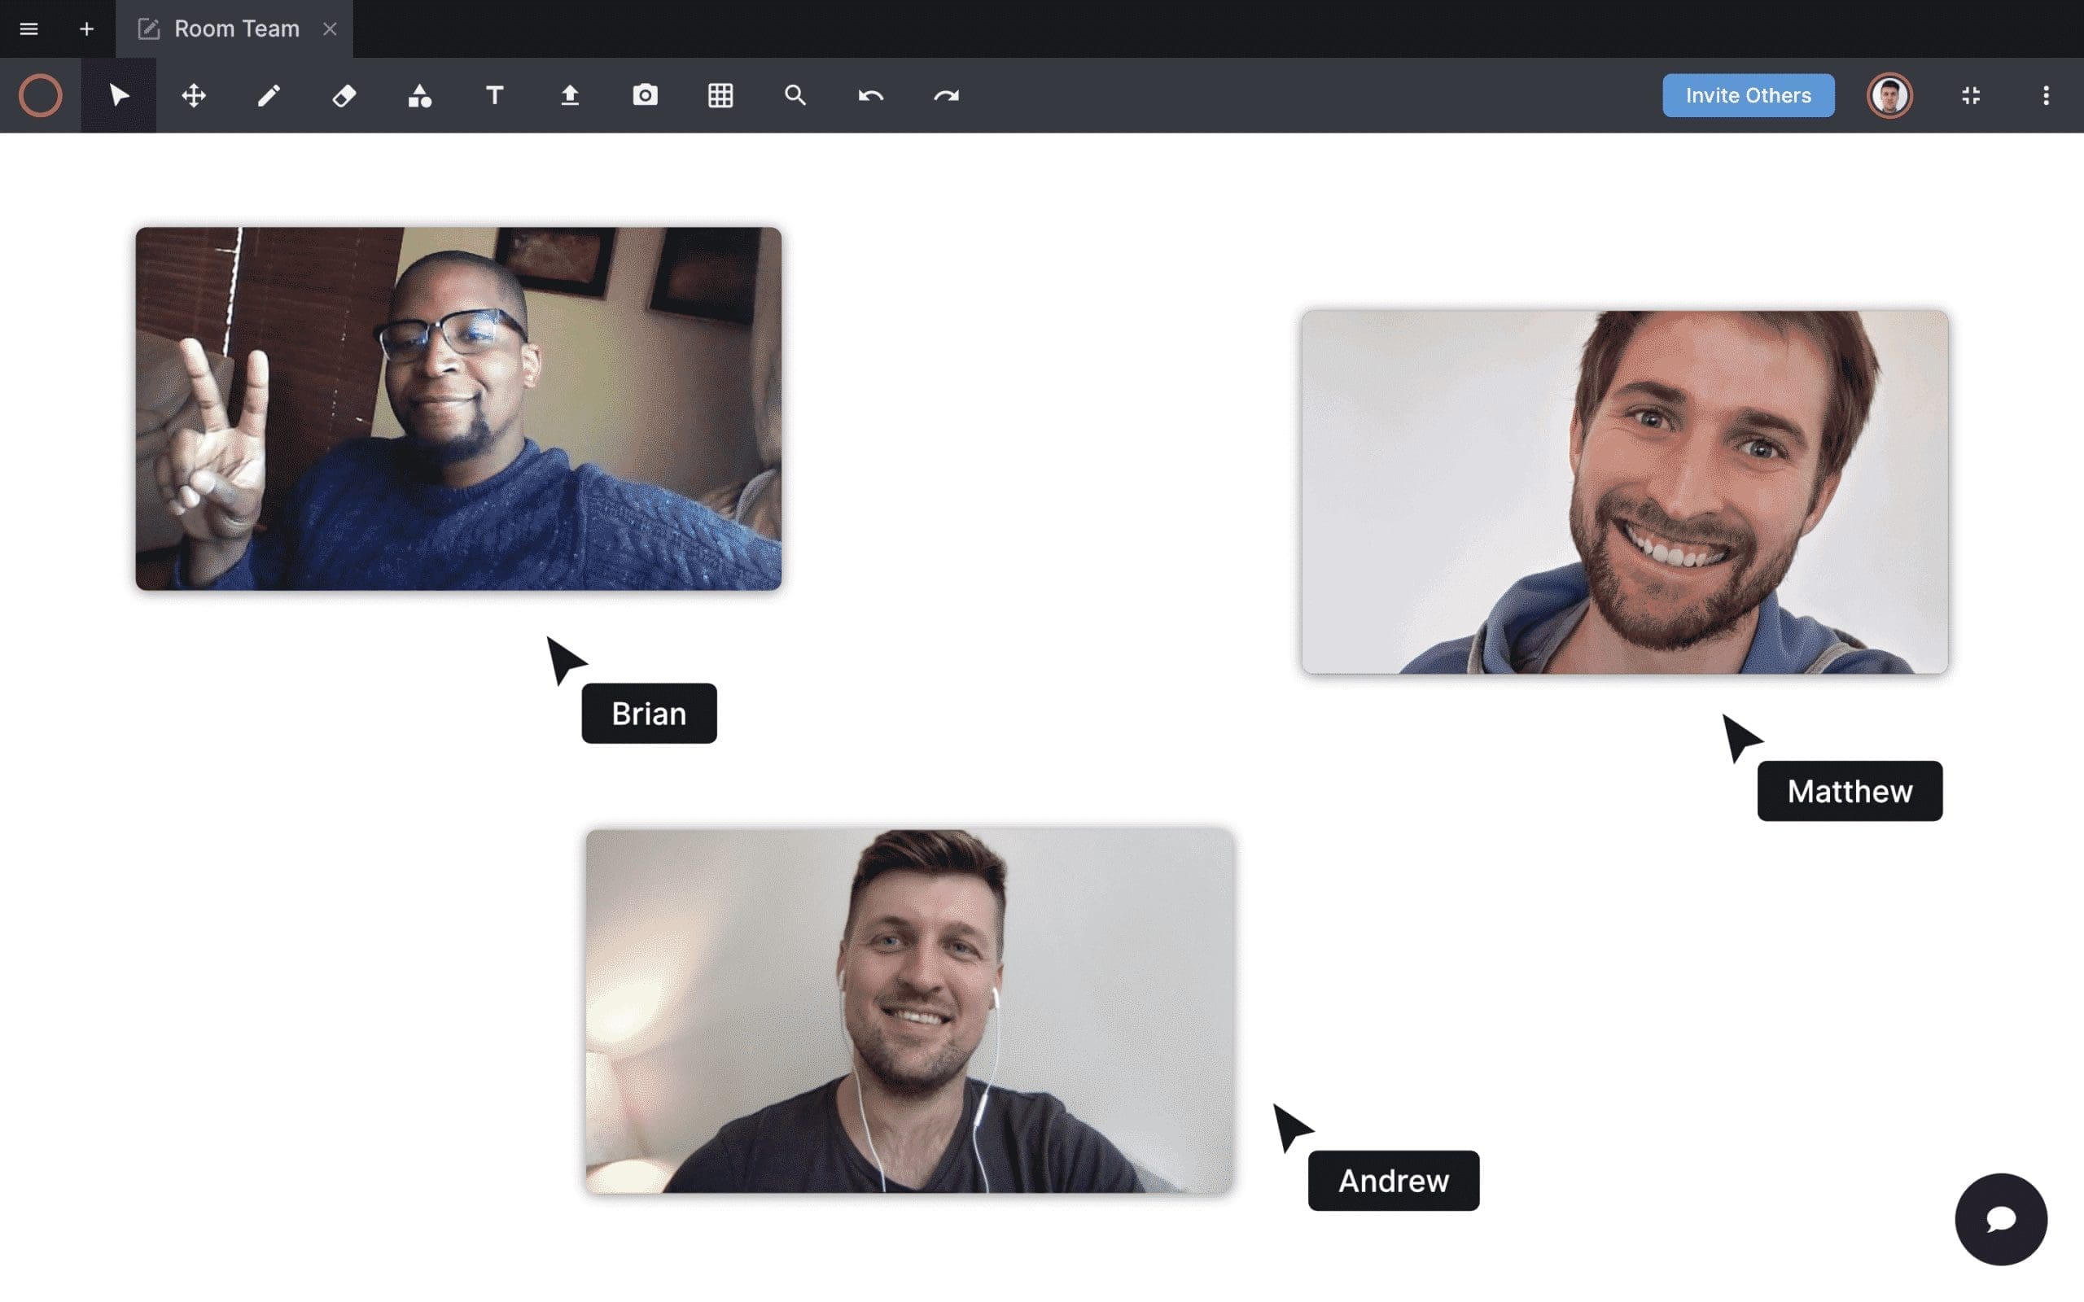Pick the eraser tool
Screen dimensions: 2084x1302
[x=344, y=94]
